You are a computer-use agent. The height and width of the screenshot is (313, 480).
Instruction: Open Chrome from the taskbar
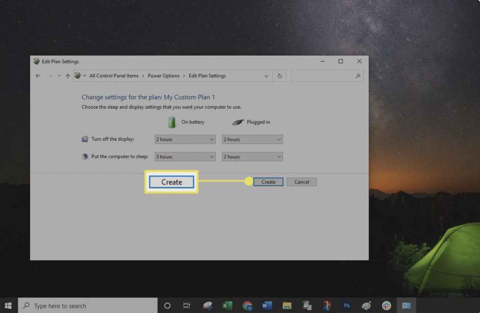(247, 306)
